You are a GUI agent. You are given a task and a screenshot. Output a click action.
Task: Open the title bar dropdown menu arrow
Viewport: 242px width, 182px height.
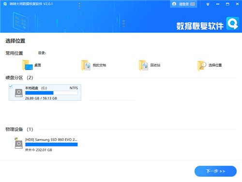click(x=208, y=4)
